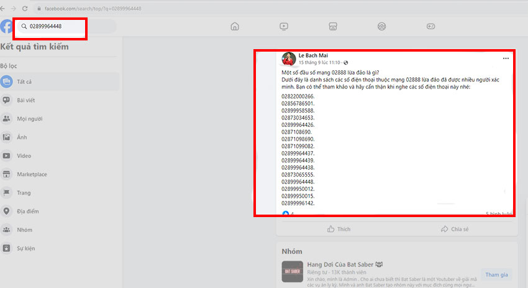The image size is (528, 288).
Task: Click the Ảnh picture icon
Action: [6, 137]
